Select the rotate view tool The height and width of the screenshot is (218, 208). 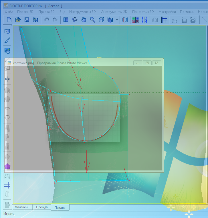[x=75, y=20]
